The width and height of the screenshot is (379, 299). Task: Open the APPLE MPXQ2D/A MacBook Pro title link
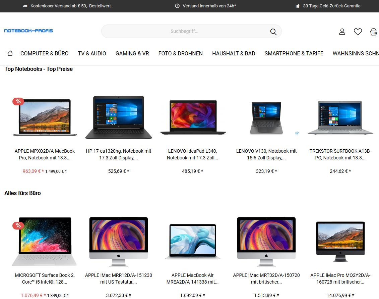[45, 154]
